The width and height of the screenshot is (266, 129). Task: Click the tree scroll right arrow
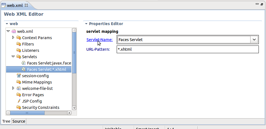tap(69, 113)
